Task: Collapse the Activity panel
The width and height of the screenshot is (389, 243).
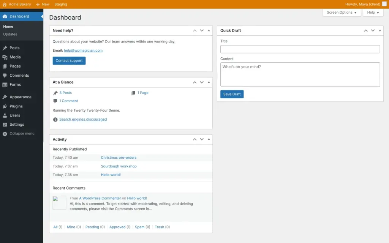Action: pos(209,139)
